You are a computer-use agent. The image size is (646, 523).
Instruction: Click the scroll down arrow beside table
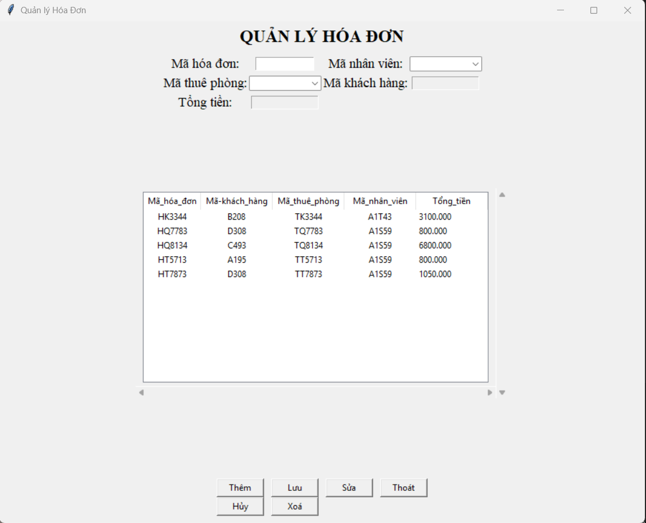point(502,392)
